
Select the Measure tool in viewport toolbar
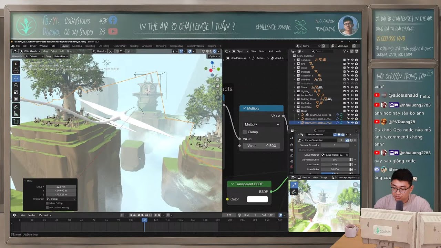(16, 114)
